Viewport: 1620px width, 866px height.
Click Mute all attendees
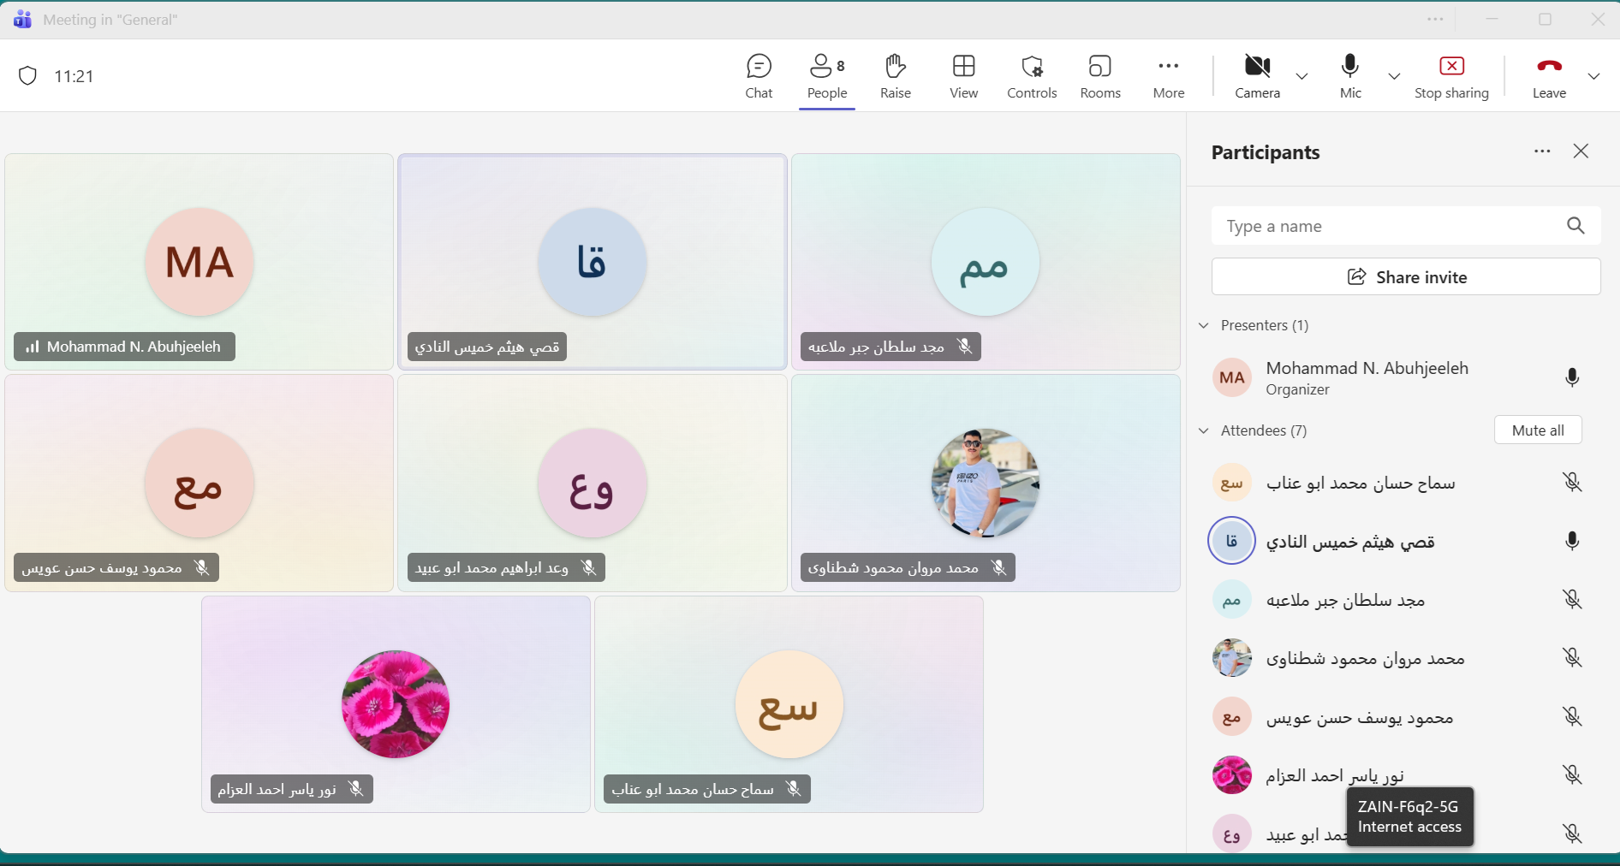pos(1538,430)
